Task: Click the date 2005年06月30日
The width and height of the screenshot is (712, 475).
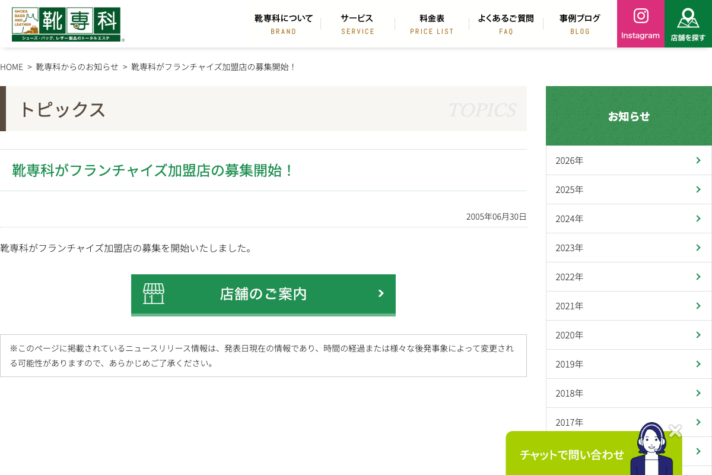Action: (497, 217)
